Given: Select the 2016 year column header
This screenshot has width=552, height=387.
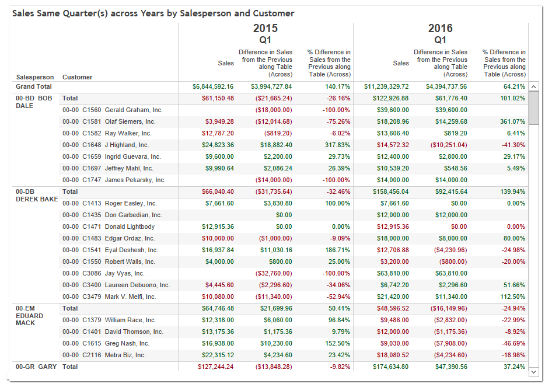Looking at the screenshot, I should (x=440, y=28).
